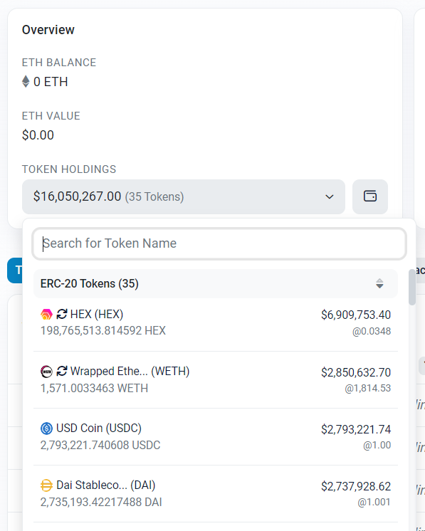The width and height of the screenshot is (425, 531).
Task: Click the USD Coin logo icon
Action: 46,429
